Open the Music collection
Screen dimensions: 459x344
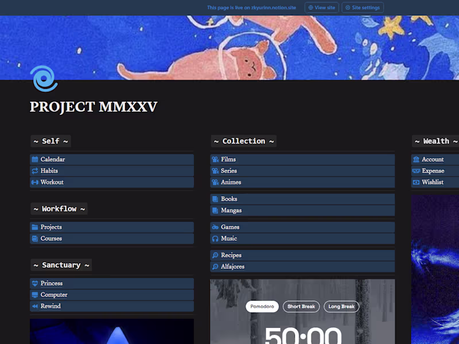pos(302,239)
